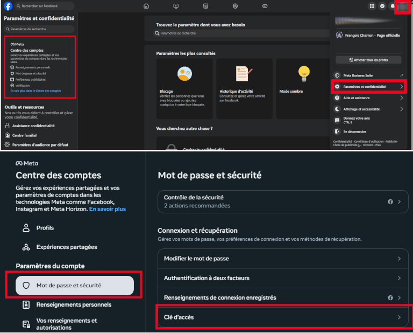This screenshot has height=333, width=413.
Task: Open Renseignements de connexion enregistrés
Action: coord(283,297)
